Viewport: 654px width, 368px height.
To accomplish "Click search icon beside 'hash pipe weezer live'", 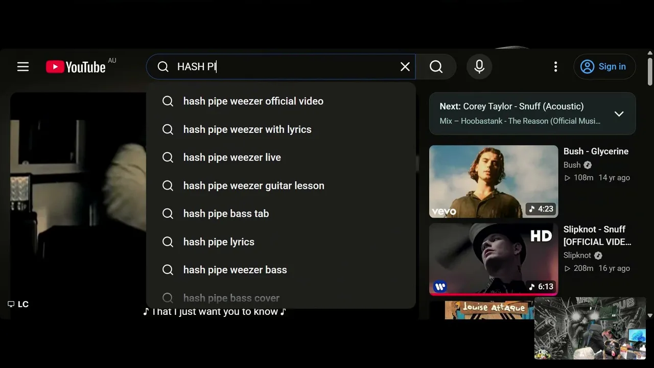I will click(168, 157).
